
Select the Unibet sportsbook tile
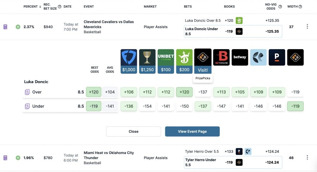point(166,58)
